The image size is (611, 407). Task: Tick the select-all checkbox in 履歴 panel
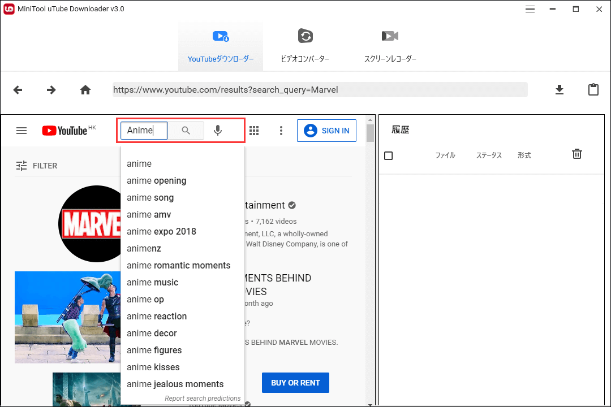(389, 156)
